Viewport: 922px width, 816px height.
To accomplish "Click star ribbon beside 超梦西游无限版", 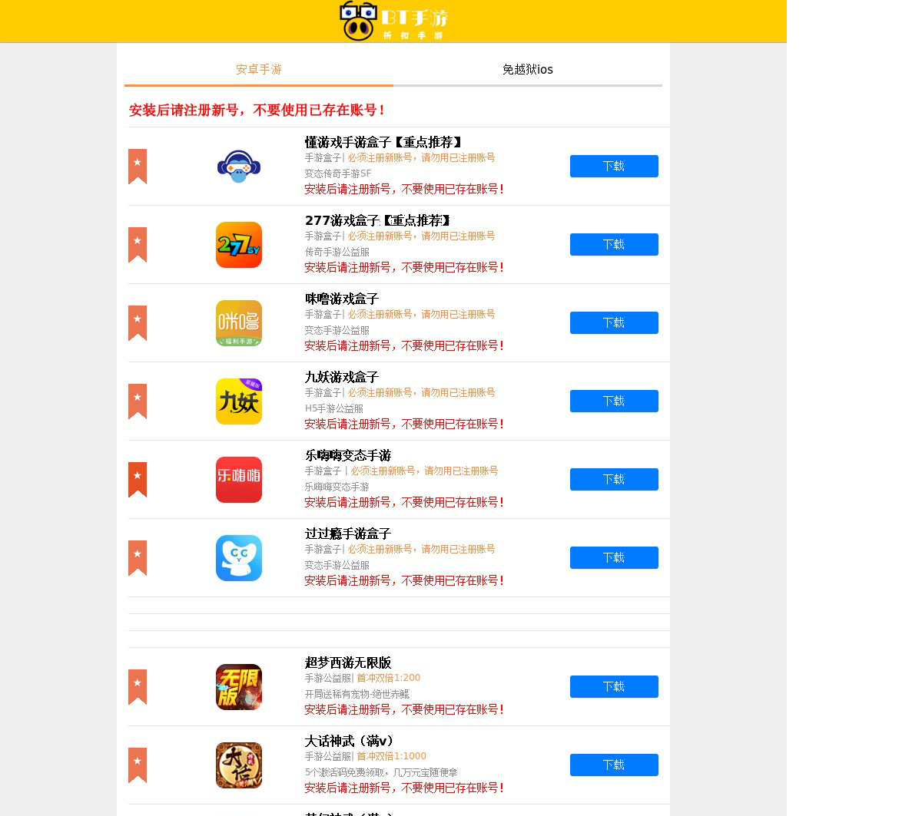I will (x=138, y=687).
